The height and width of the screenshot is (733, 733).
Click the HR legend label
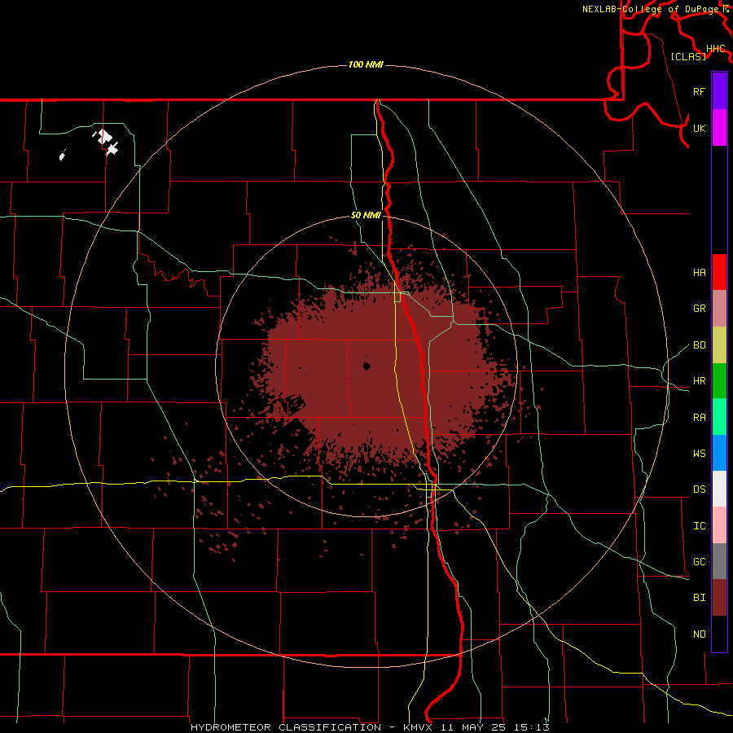point(699,381)
